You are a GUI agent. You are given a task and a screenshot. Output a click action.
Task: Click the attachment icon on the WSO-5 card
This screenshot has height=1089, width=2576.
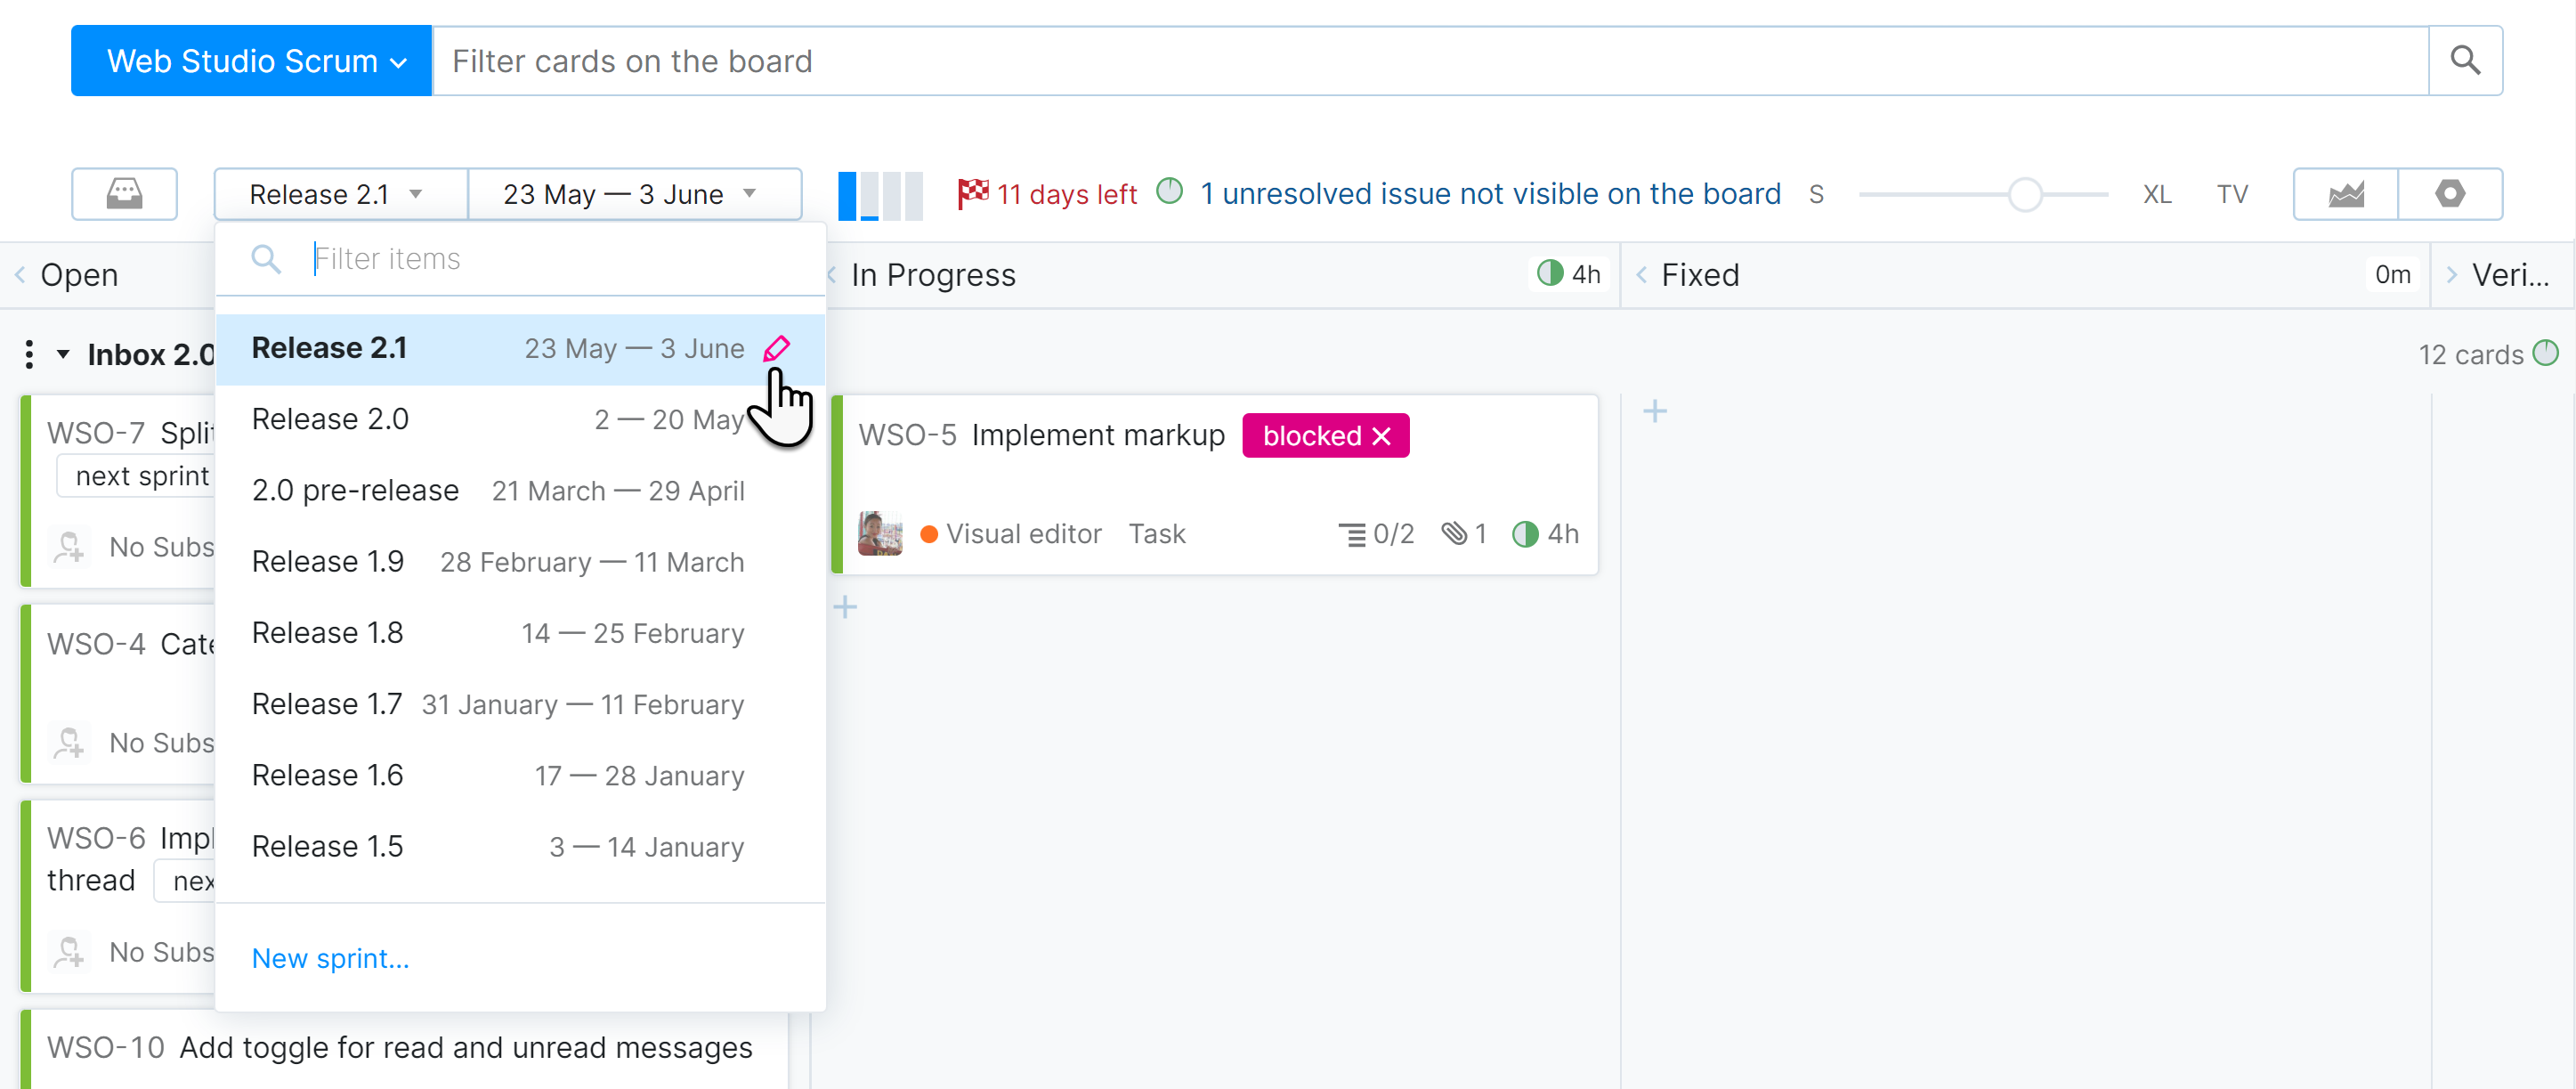pyautogui.click(x=1457, y=533)
